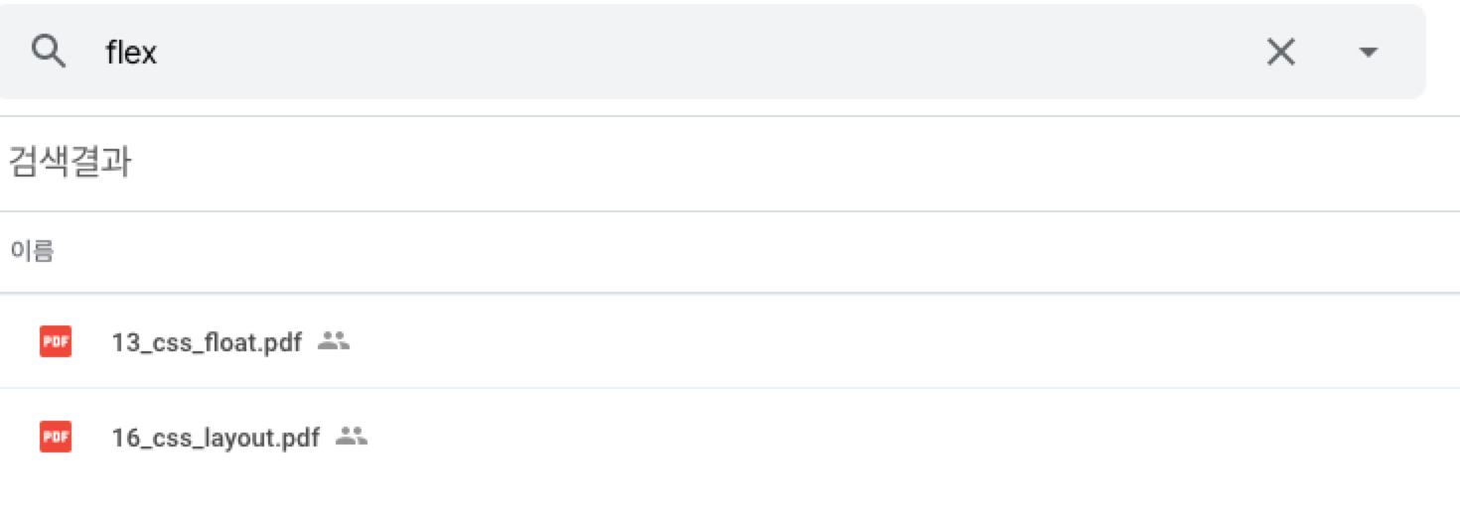Select the 13_css_float.pdf file name
The image size is (1460, 512).
point(207,343)
